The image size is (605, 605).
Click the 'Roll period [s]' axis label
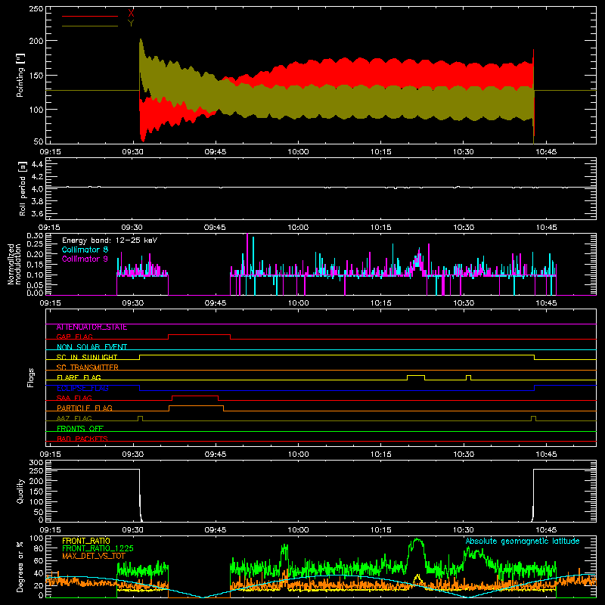22,188
